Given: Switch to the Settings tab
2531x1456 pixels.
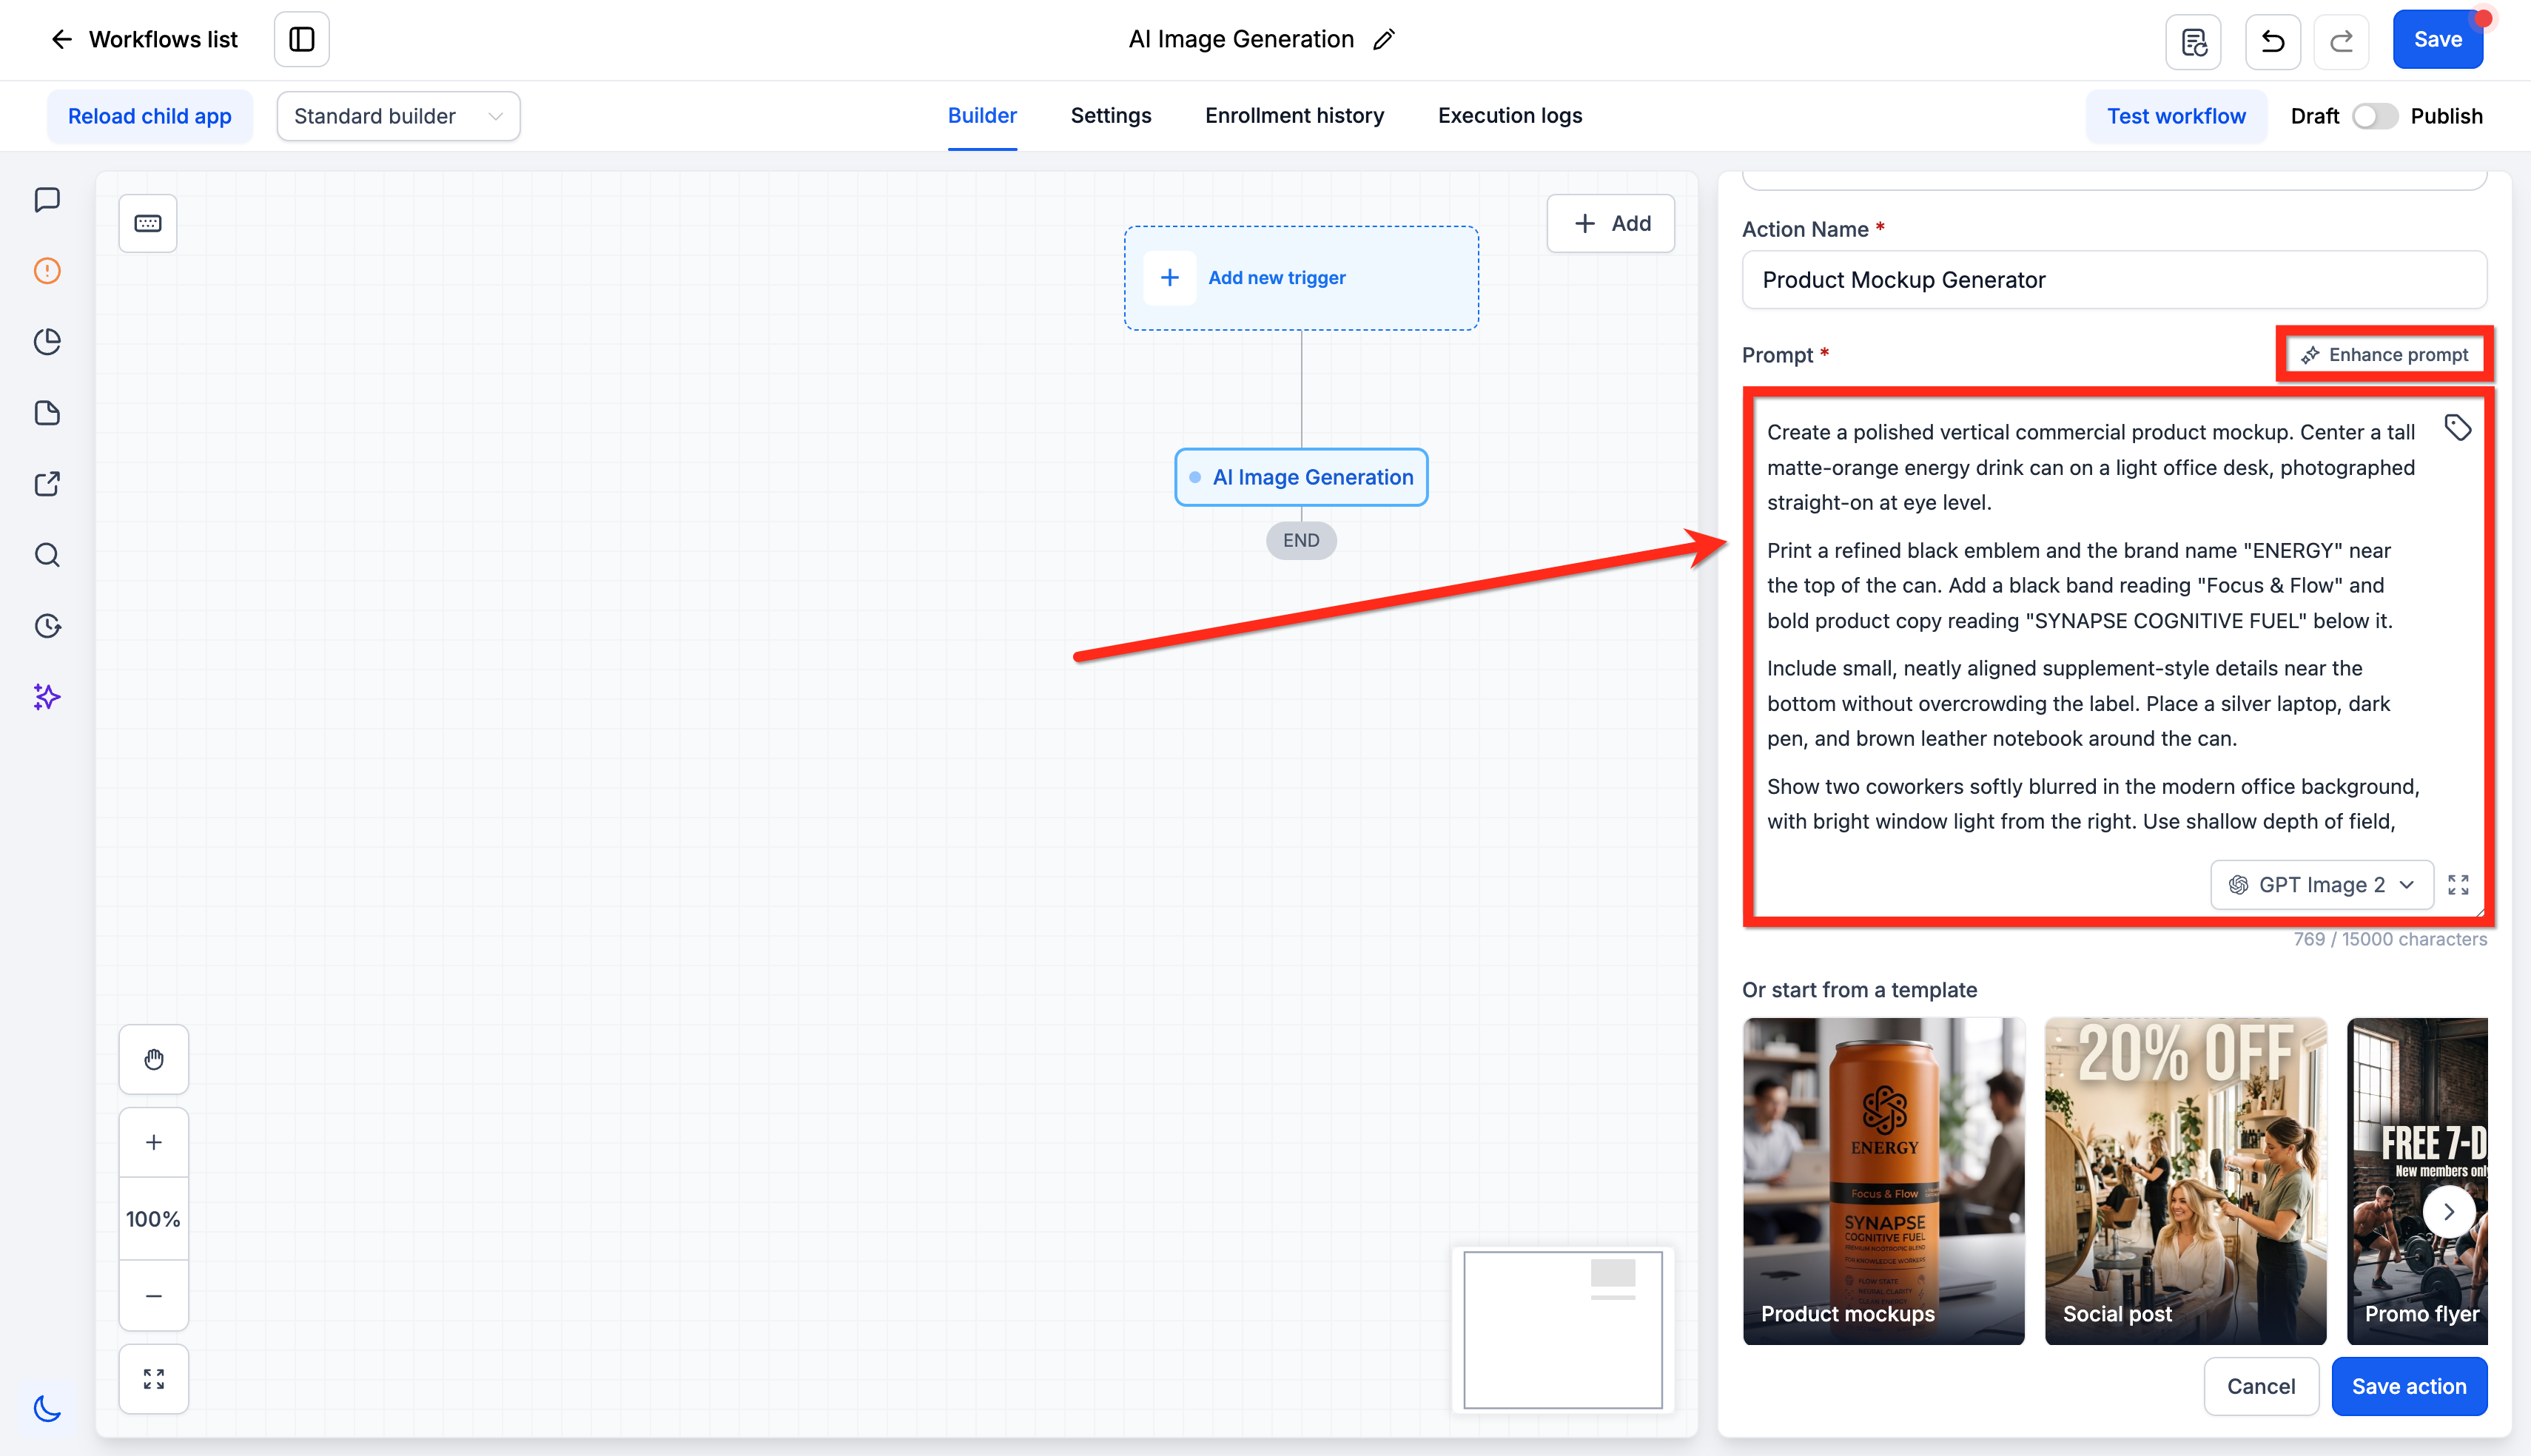Looking at the screenshot, I should [1110, 116].
